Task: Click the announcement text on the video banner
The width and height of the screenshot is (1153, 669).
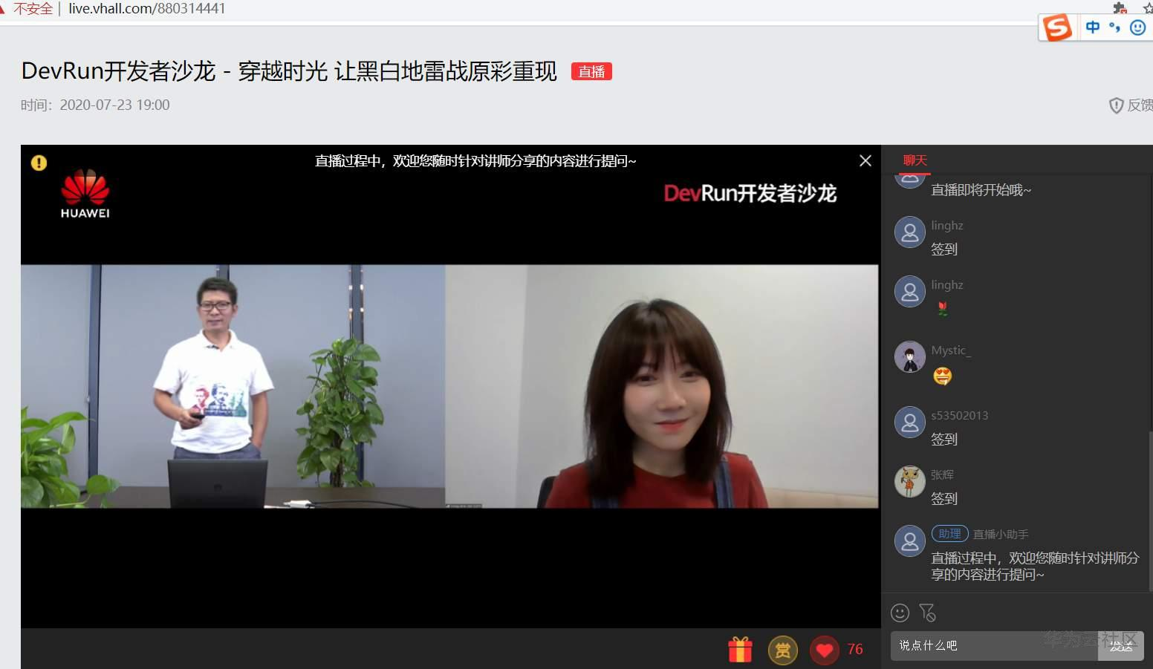Action: [x=475, y=161]
